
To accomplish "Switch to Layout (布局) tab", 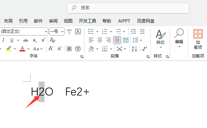I will tap(8, 21).
